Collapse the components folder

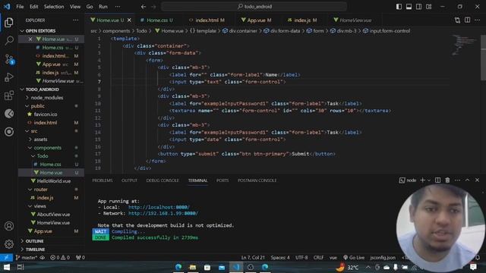click(x=51, y=148)
